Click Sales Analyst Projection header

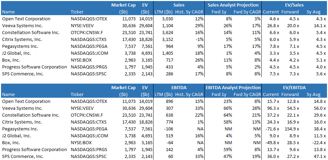233,5
